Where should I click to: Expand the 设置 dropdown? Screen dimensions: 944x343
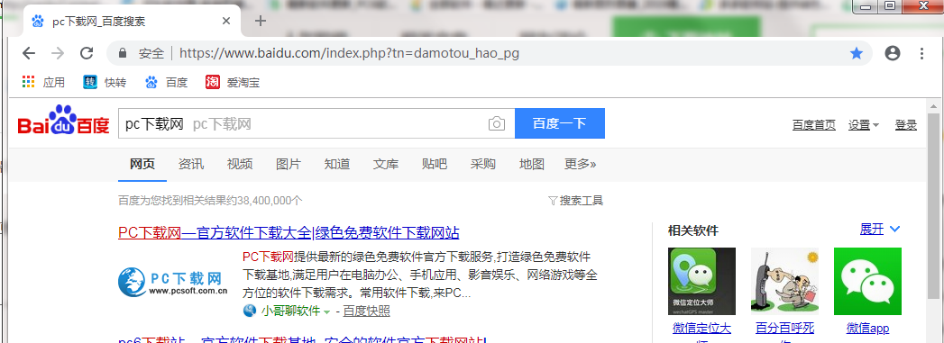pyautogui.click(x=864, y=125)
